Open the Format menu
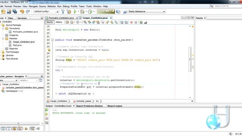Screen dimensions: 242x136 (8, 6)
